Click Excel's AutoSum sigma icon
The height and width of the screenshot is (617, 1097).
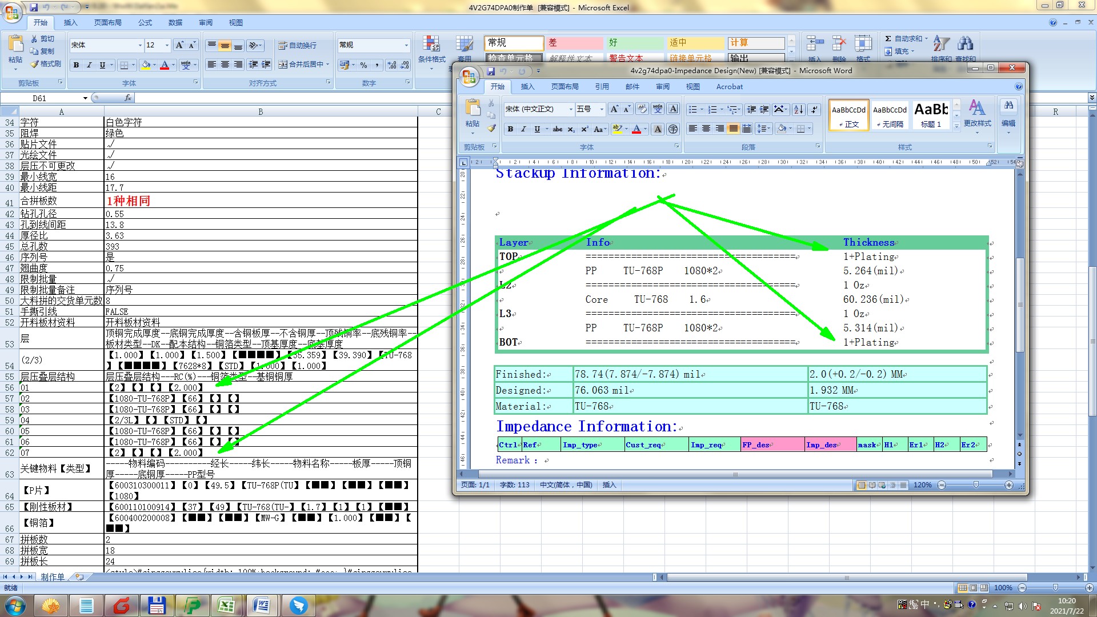[888, 39]
